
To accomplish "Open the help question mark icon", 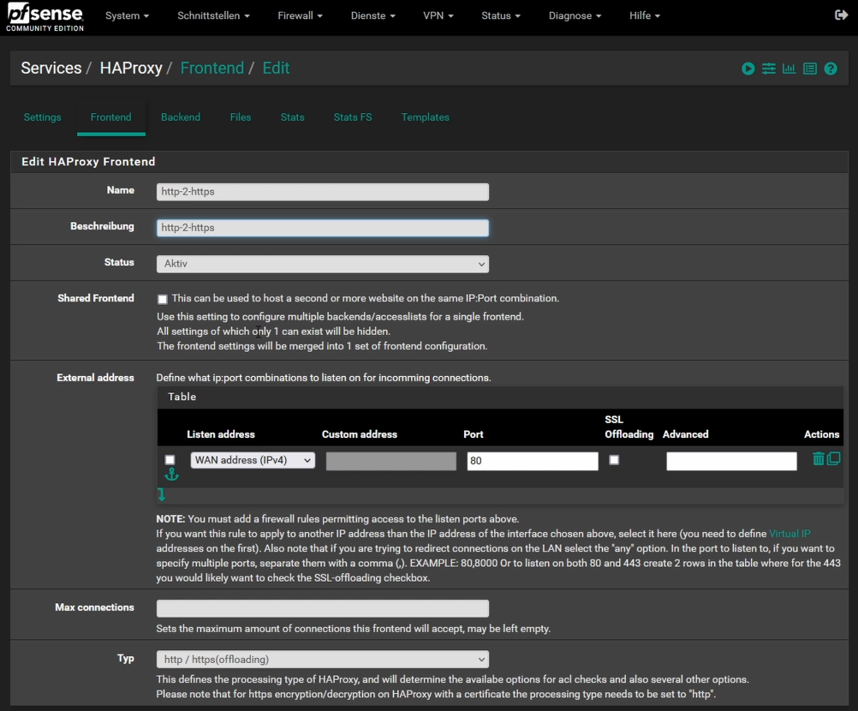I will (x=831, y=69).
